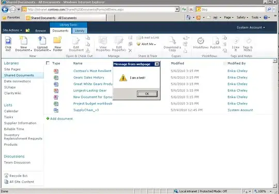The height and width of the screenshot is (194, 279).
Task: Click Recycle Bin in sidebar
Action: coord(16,176)
